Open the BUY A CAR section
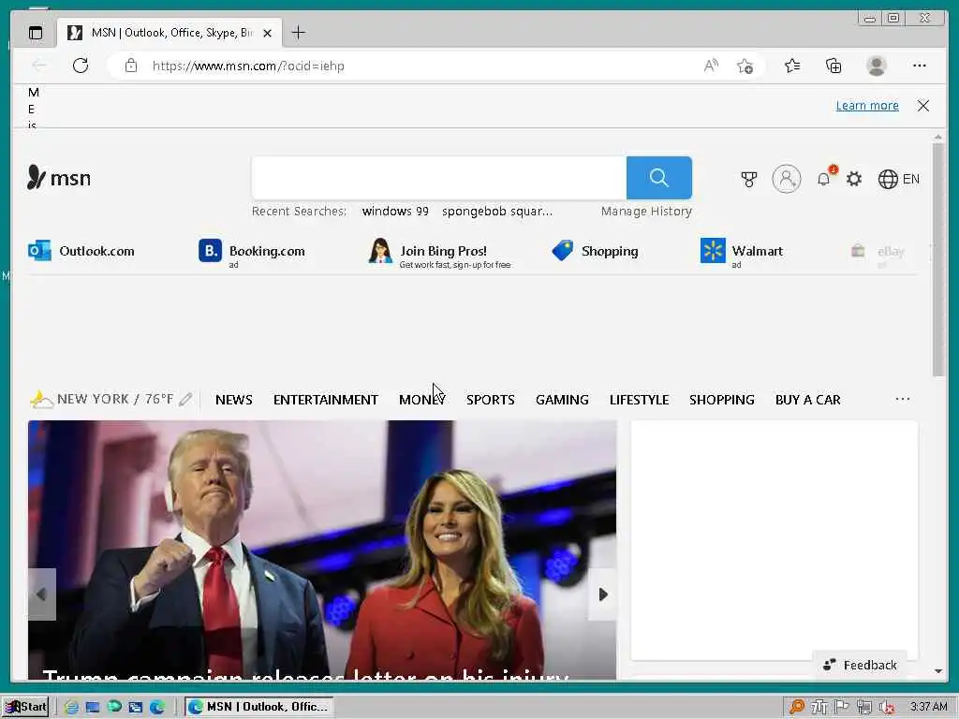This screenshot has width=959, height=719. (808, 400)
